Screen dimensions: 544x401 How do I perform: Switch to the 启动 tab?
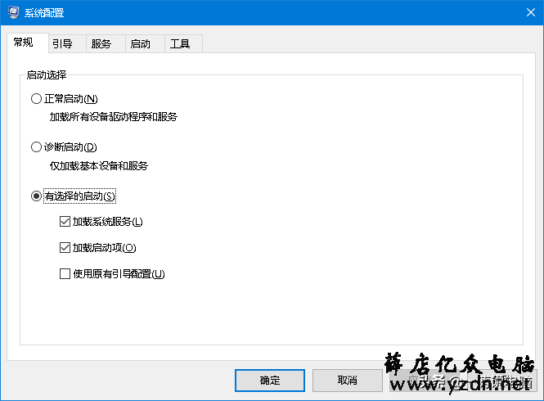click(x=145, y=43)
